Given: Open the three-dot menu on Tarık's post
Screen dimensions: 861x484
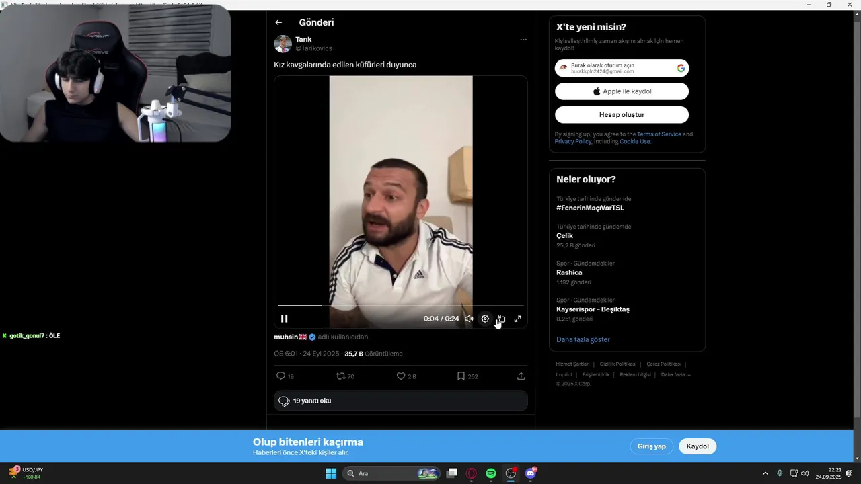Looking at the screenshot, I should (523, 40).
